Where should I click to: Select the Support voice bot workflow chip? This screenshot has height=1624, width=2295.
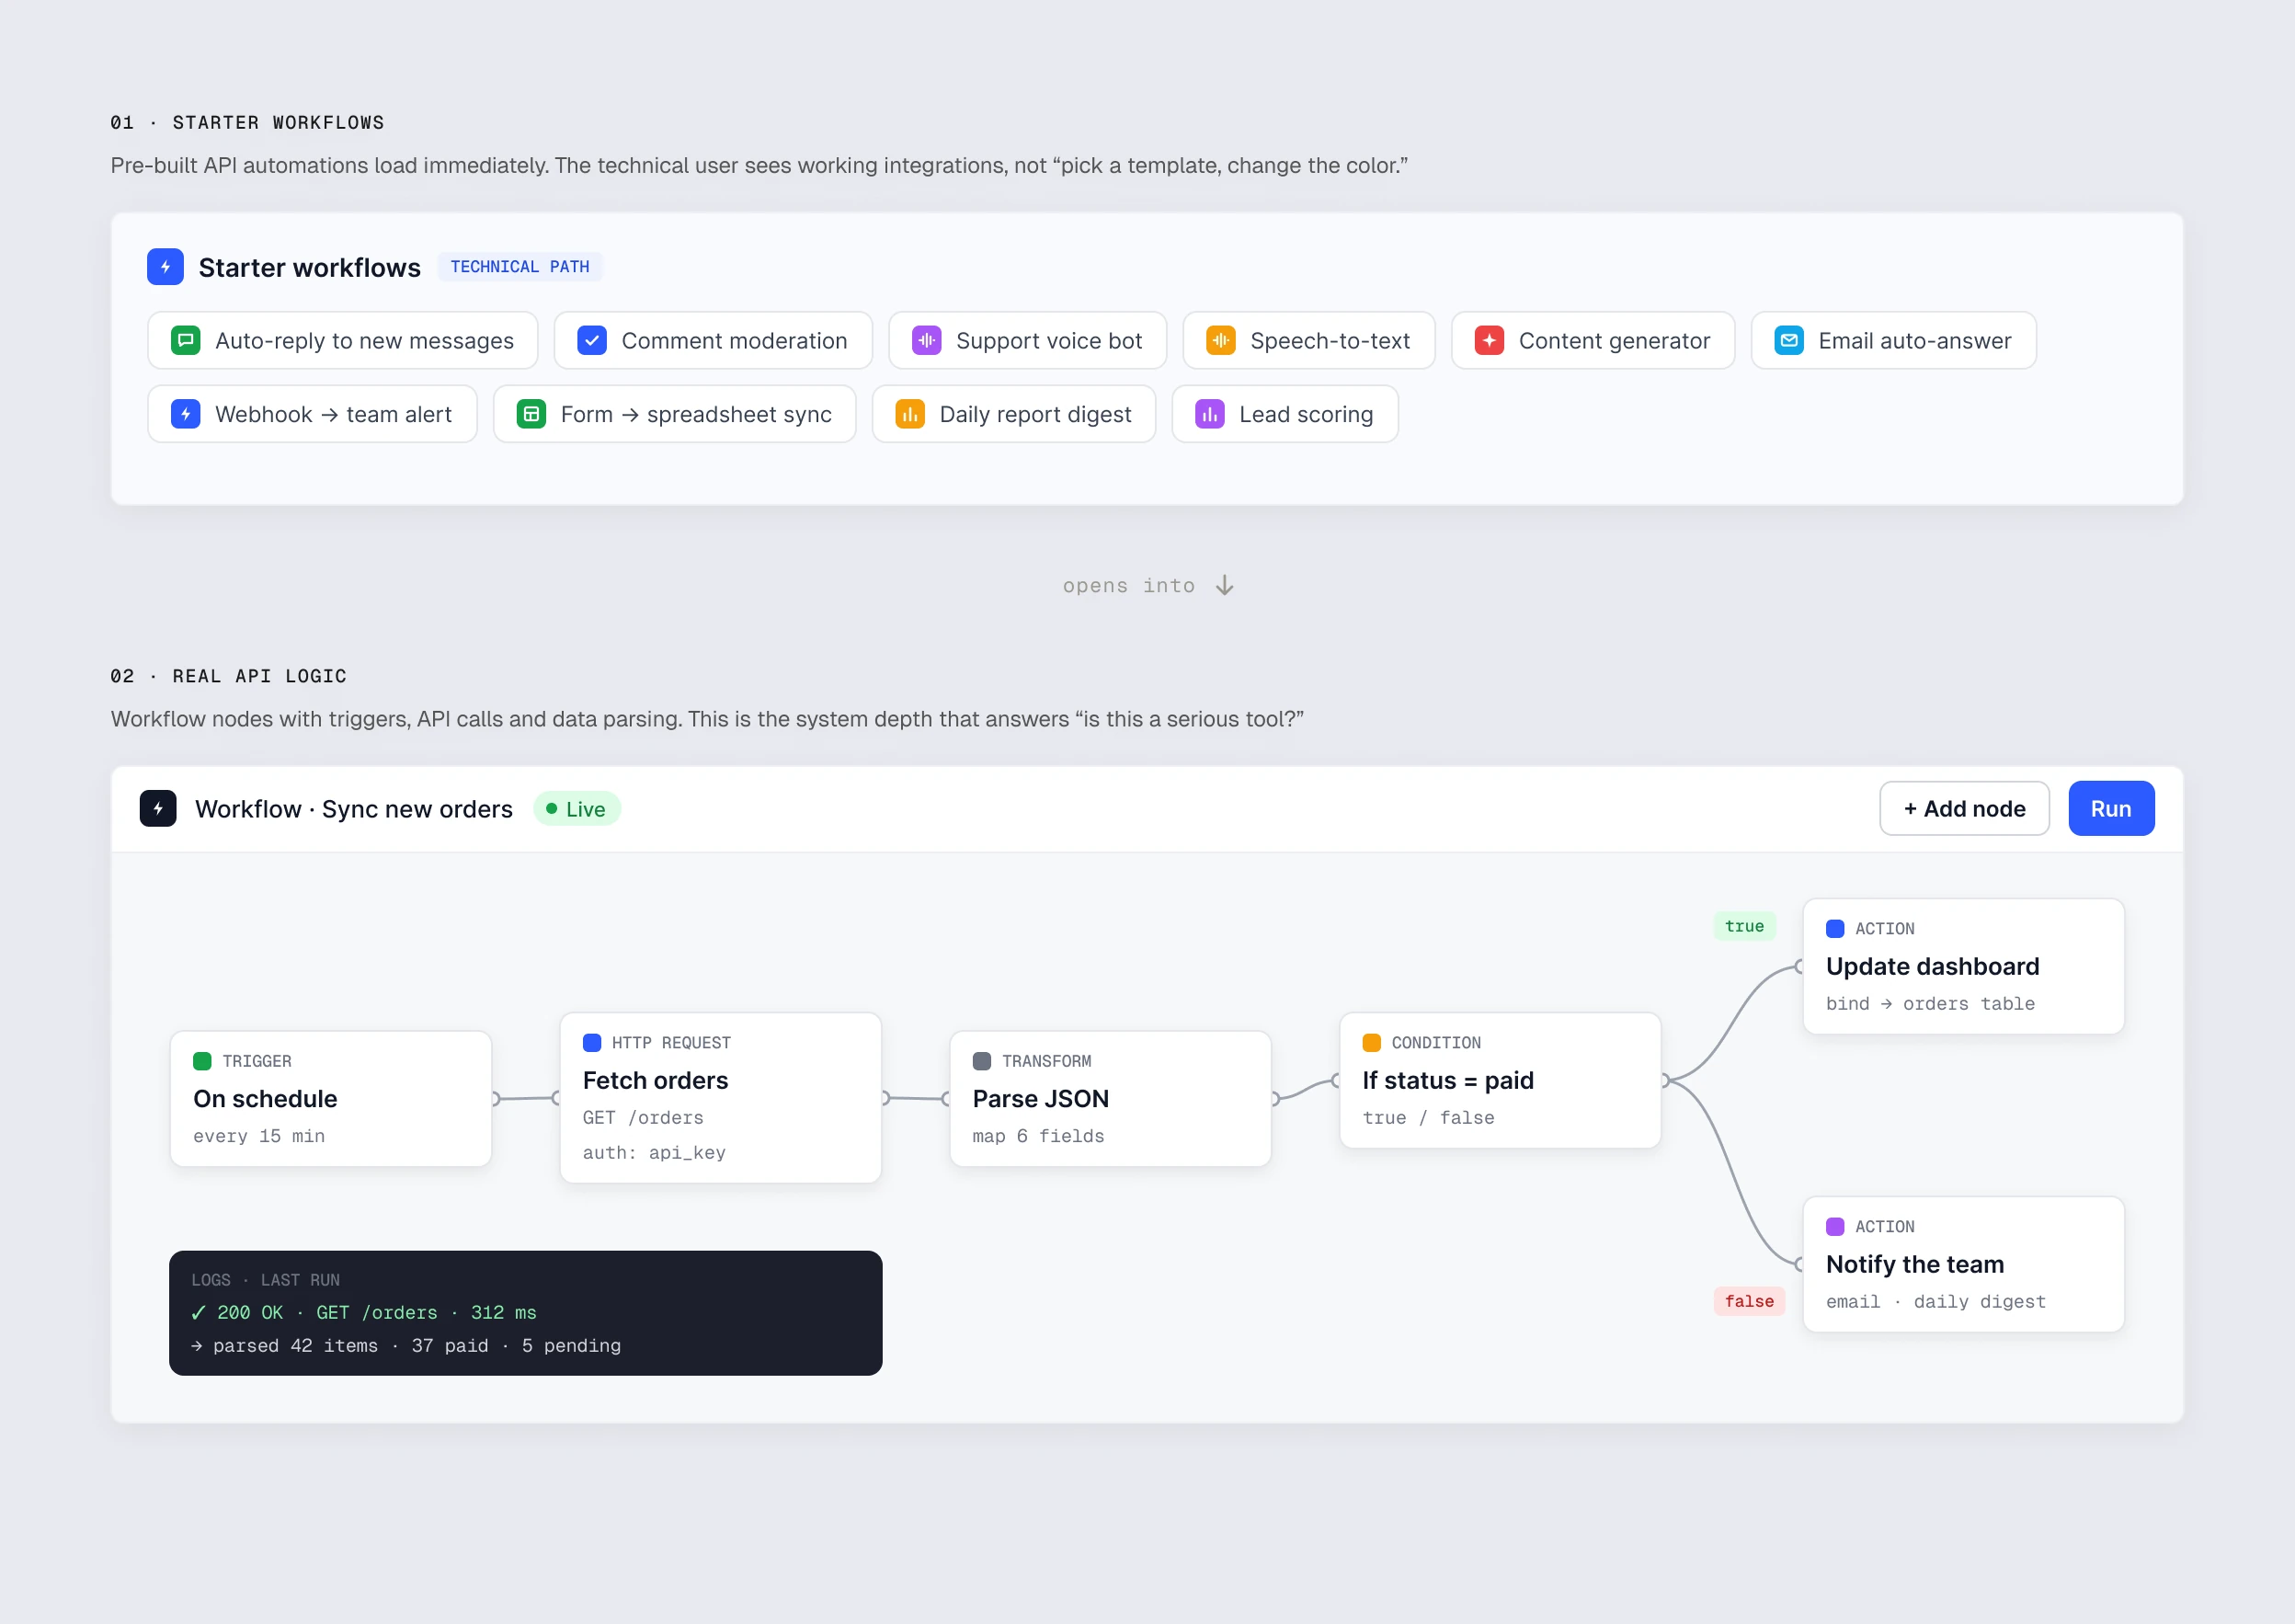[x=1028, y=340]
